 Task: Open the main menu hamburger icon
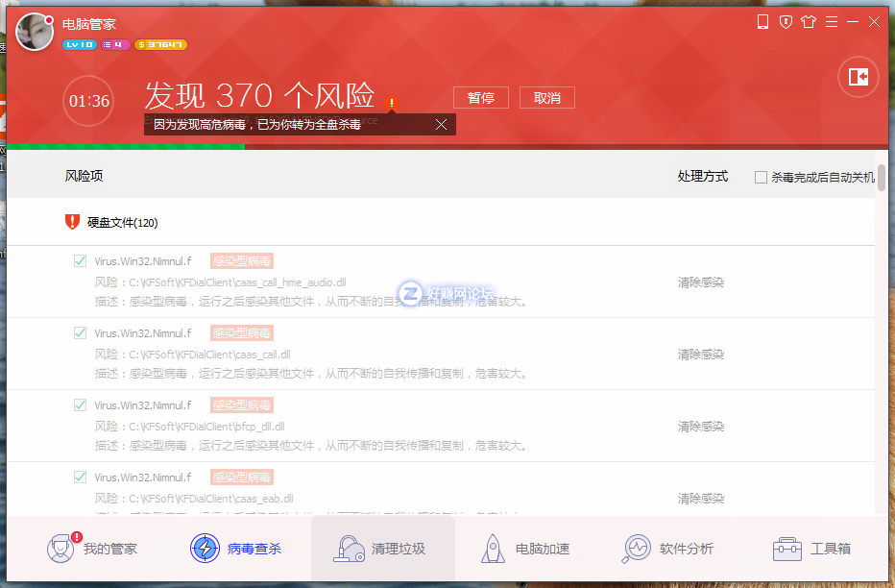click(x=832, y=22)
